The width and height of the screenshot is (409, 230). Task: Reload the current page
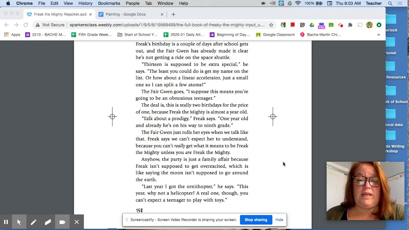[x=26, y=25]
